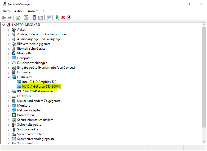Image resolution: width=207 pixels, height=151 pixels.
Task: Click the Biometrische Geräte fingerprint icon
Action: [x=14, y=49]
